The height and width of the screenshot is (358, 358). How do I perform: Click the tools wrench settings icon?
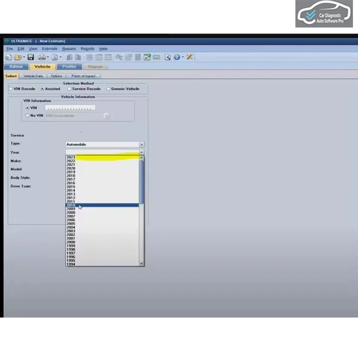pyautogui.click(x=189, y=57)
